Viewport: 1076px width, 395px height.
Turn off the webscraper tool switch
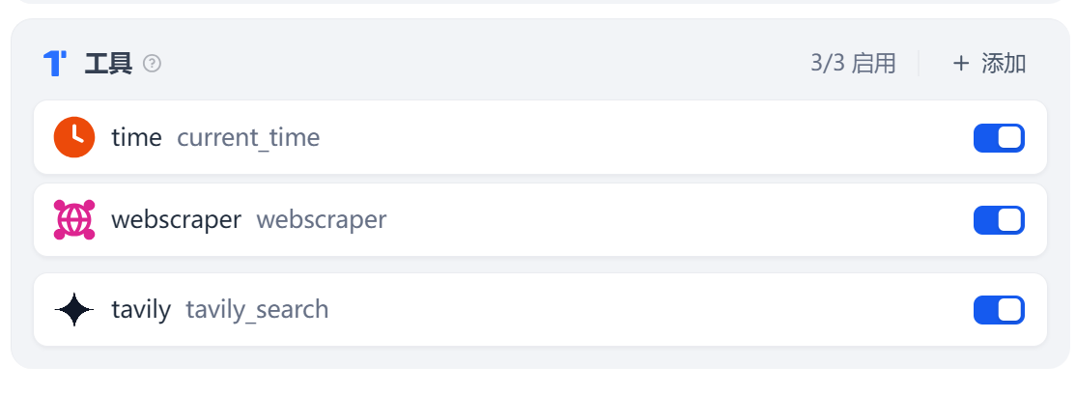point(999,220)
